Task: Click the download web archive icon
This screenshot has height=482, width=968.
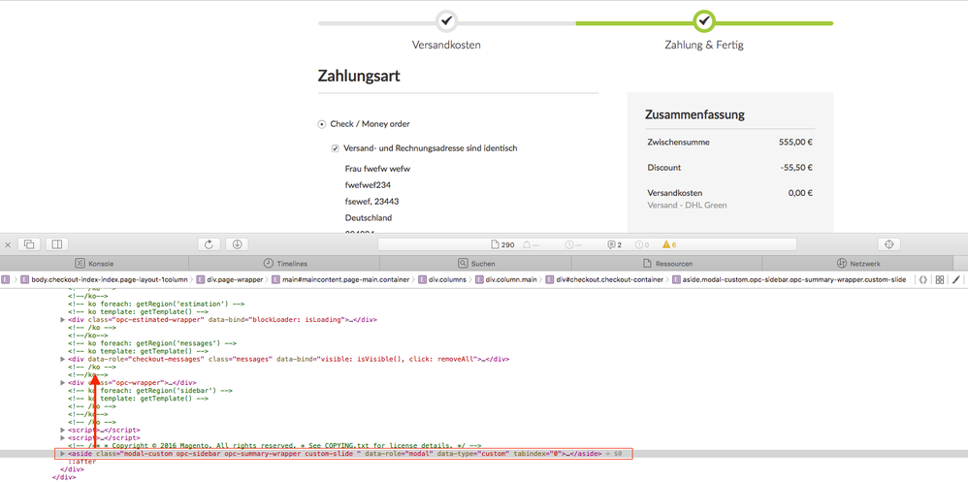Action: point(237,244)
